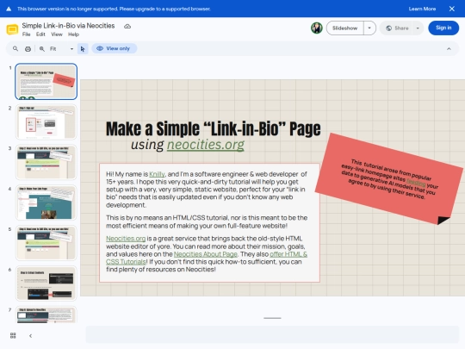Click the warning triangle in banner
The height and width of the screenshot is (349, 465).
click(9, 9)
